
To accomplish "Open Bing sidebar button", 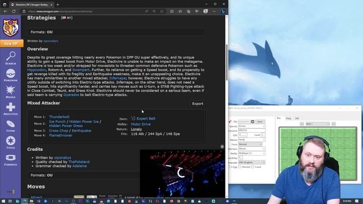I will 223,11.
